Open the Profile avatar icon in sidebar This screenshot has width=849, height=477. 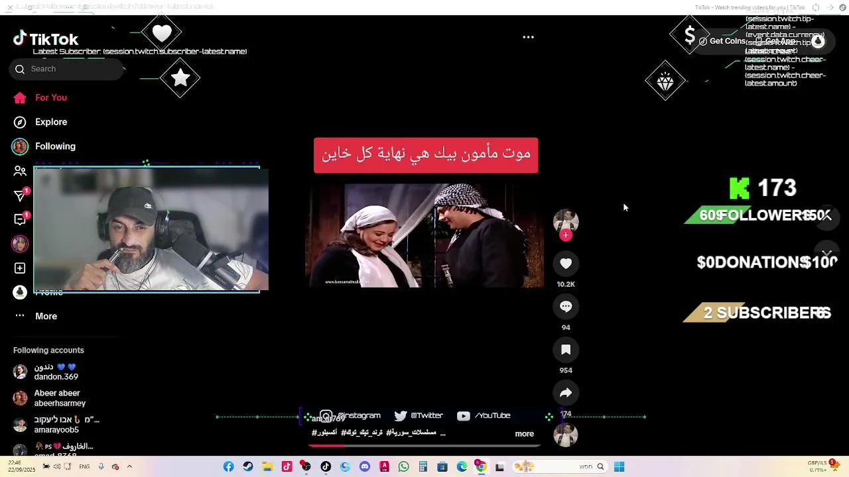click(20, 292)
